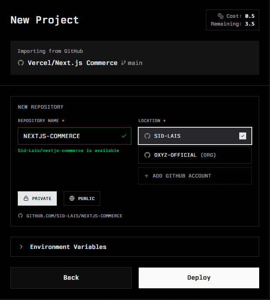270x300 pixels.
Task: Go back with the Back button
Action: pos(71,278)
